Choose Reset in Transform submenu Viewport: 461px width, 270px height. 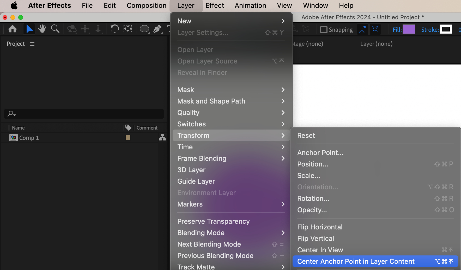375,136
